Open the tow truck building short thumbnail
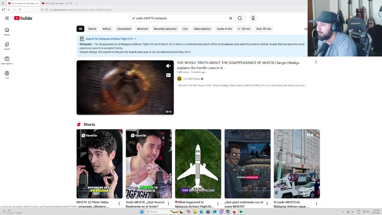This screenshot has height=215, width=382. 297,164
